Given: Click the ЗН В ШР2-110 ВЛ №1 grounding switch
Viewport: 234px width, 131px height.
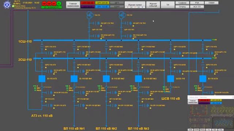Looking at the screenshot, I should point(81,71).
